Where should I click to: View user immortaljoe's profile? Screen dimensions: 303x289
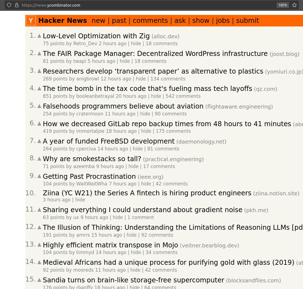90,131
